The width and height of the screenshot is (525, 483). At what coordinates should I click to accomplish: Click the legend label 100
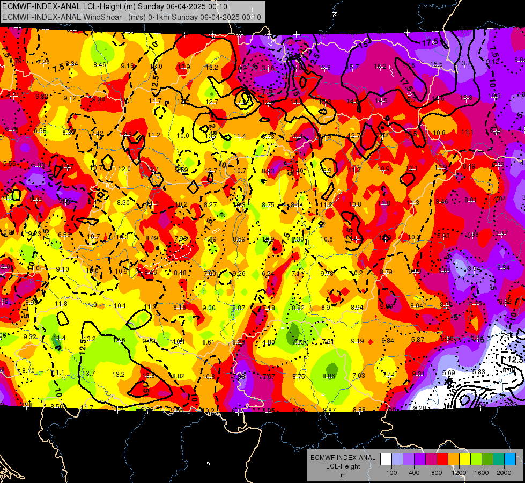click(x=391, y=473)
